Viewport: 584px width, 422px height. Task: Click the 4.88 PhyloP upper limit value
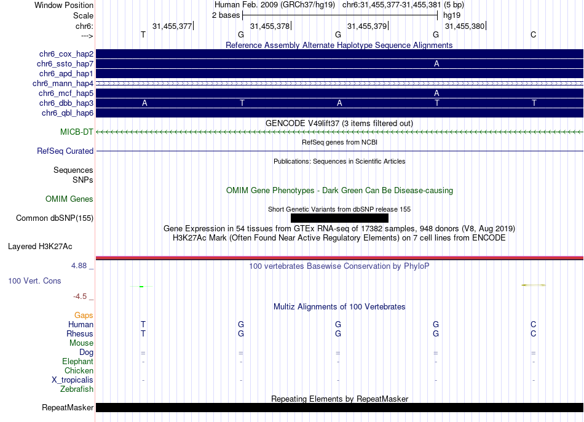(x=79, y=265)
